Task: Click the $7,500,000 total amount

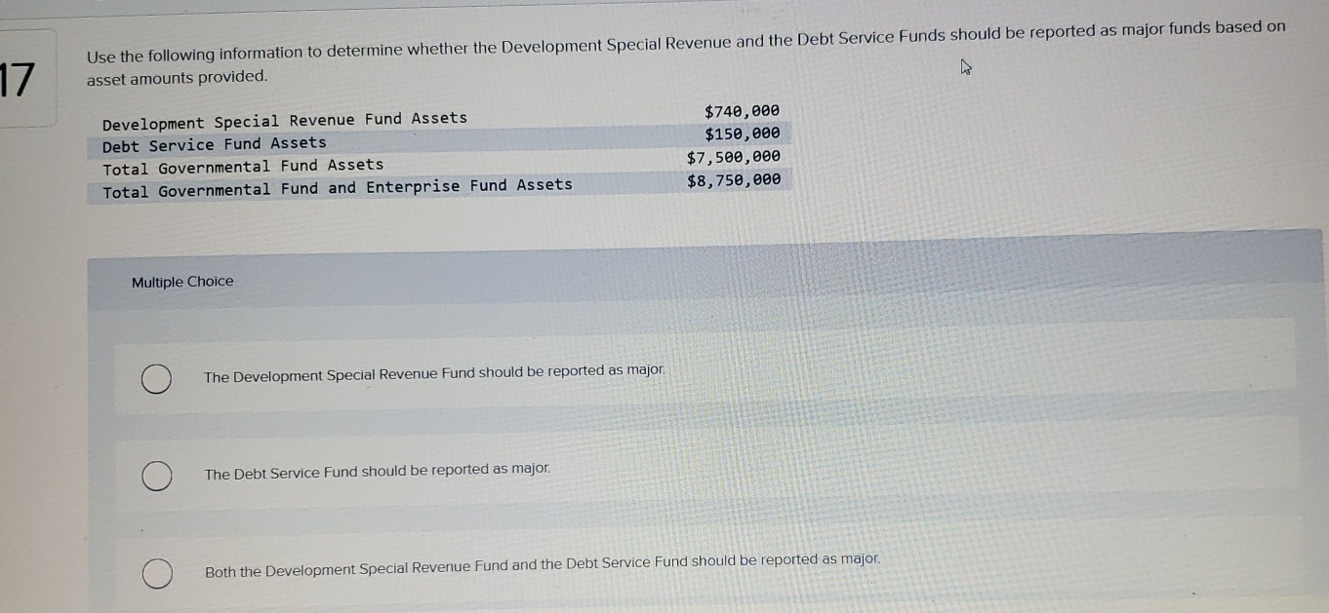Action: tap(734, 156)
